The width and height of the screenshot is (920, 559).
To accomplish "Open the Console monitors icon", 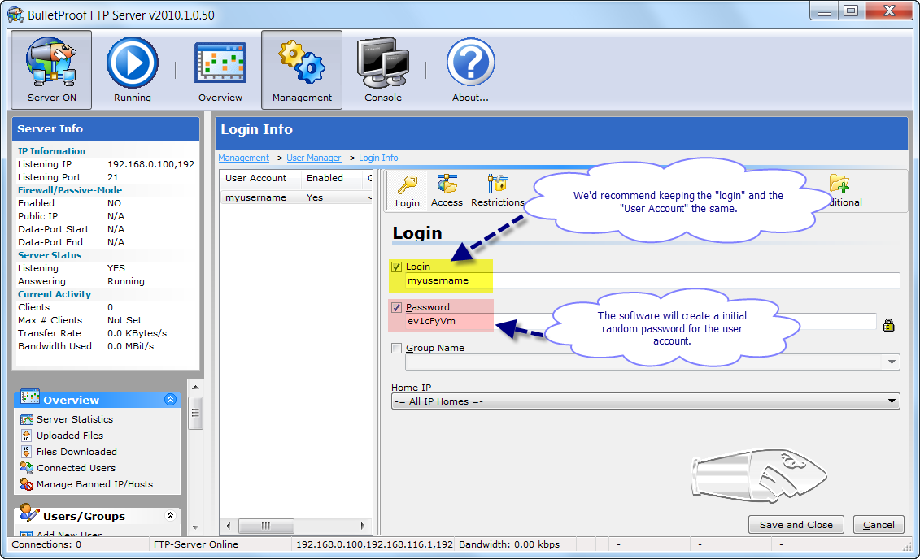I will point(383,70).
